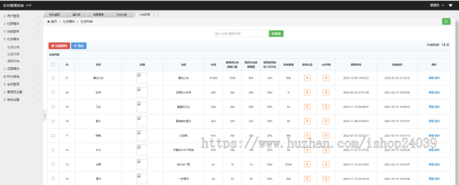Image resolution: width=459 pixels, height=185 pixels.
Task: Click the 2022-12-09 19:02:22 timestamp cell
Action: (356, 78)
